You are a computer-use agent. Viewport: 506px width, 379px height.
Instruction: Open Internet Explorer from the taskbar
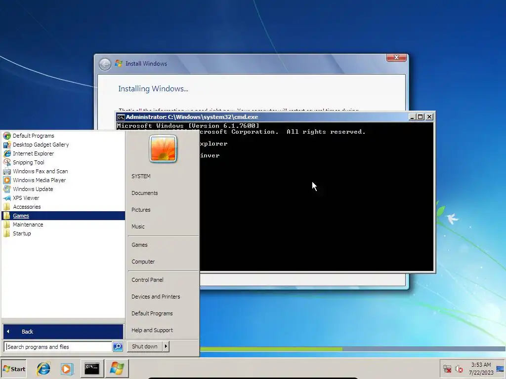[x=43, y=368]
